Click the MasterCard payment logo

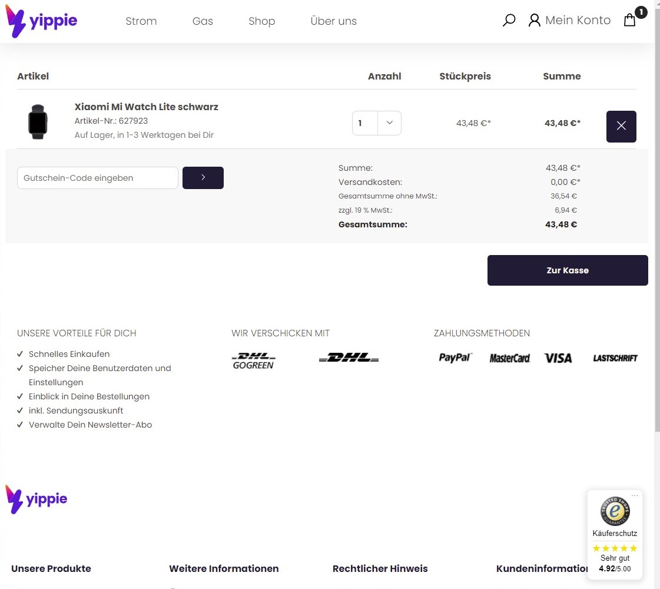(x=510, y=358)
